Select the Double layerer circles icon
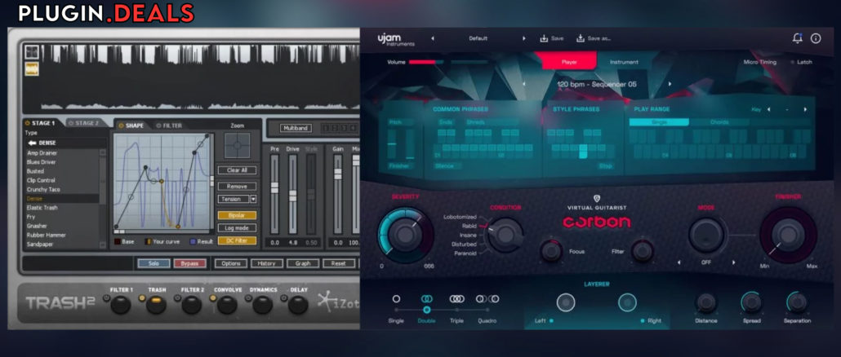The image size is (841, 357). tap(426, 298)
